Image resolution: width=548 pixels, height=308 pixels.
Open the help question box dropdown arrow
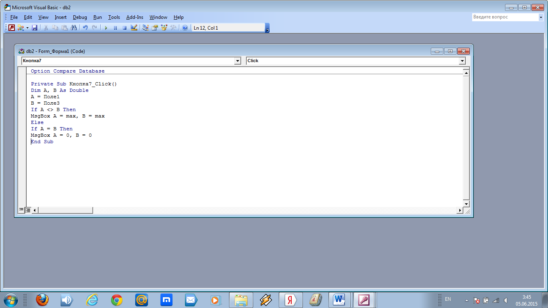click(541, 17)
